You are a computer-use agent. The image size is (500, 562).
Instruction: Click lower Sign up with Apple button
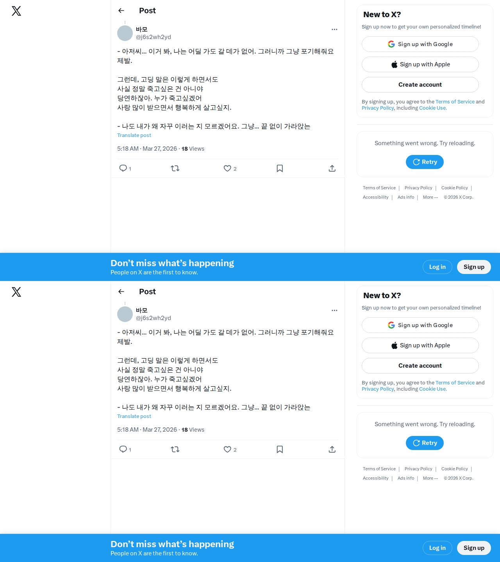point(420,345)
